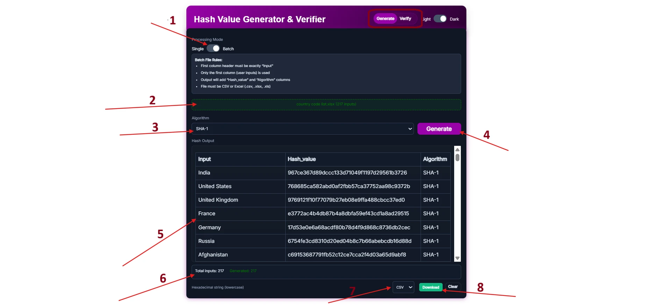Click the Hexadecimal string (lowercase) label
This screenshot has width=658, height=306.
217,288
